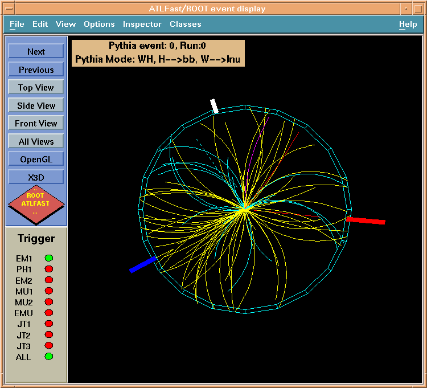Click the red JT3 trigger light
This screenshot has height=388, width=427.
[49, 345]
